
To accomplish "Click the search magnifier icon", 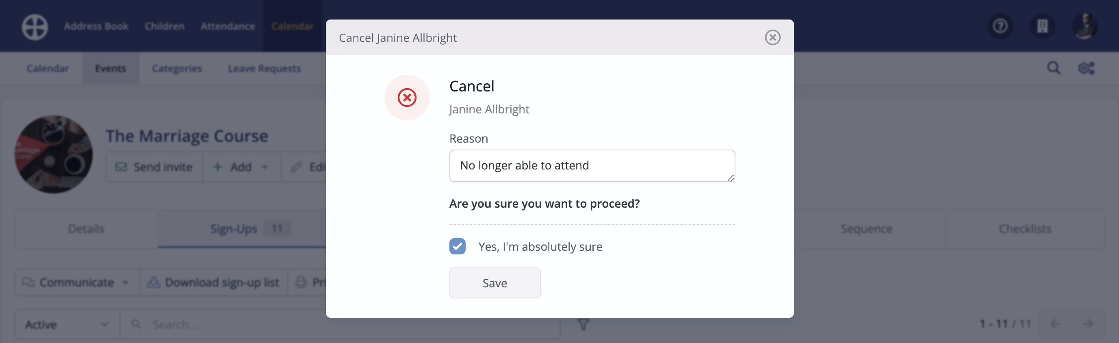I will click(x=1054, y=68).
